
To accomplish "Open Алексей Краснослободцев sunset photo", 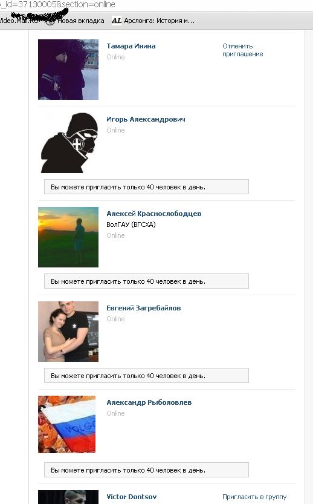I will point(68,237).
